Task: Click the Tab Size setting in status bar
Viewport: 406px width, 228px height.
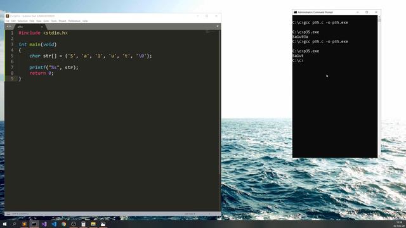Action: (190, 214)
